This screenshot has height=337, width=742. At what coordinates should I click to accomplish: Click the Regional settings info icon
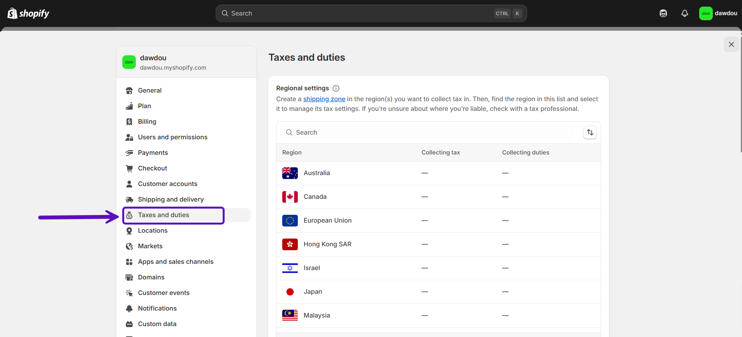[336, 88]
